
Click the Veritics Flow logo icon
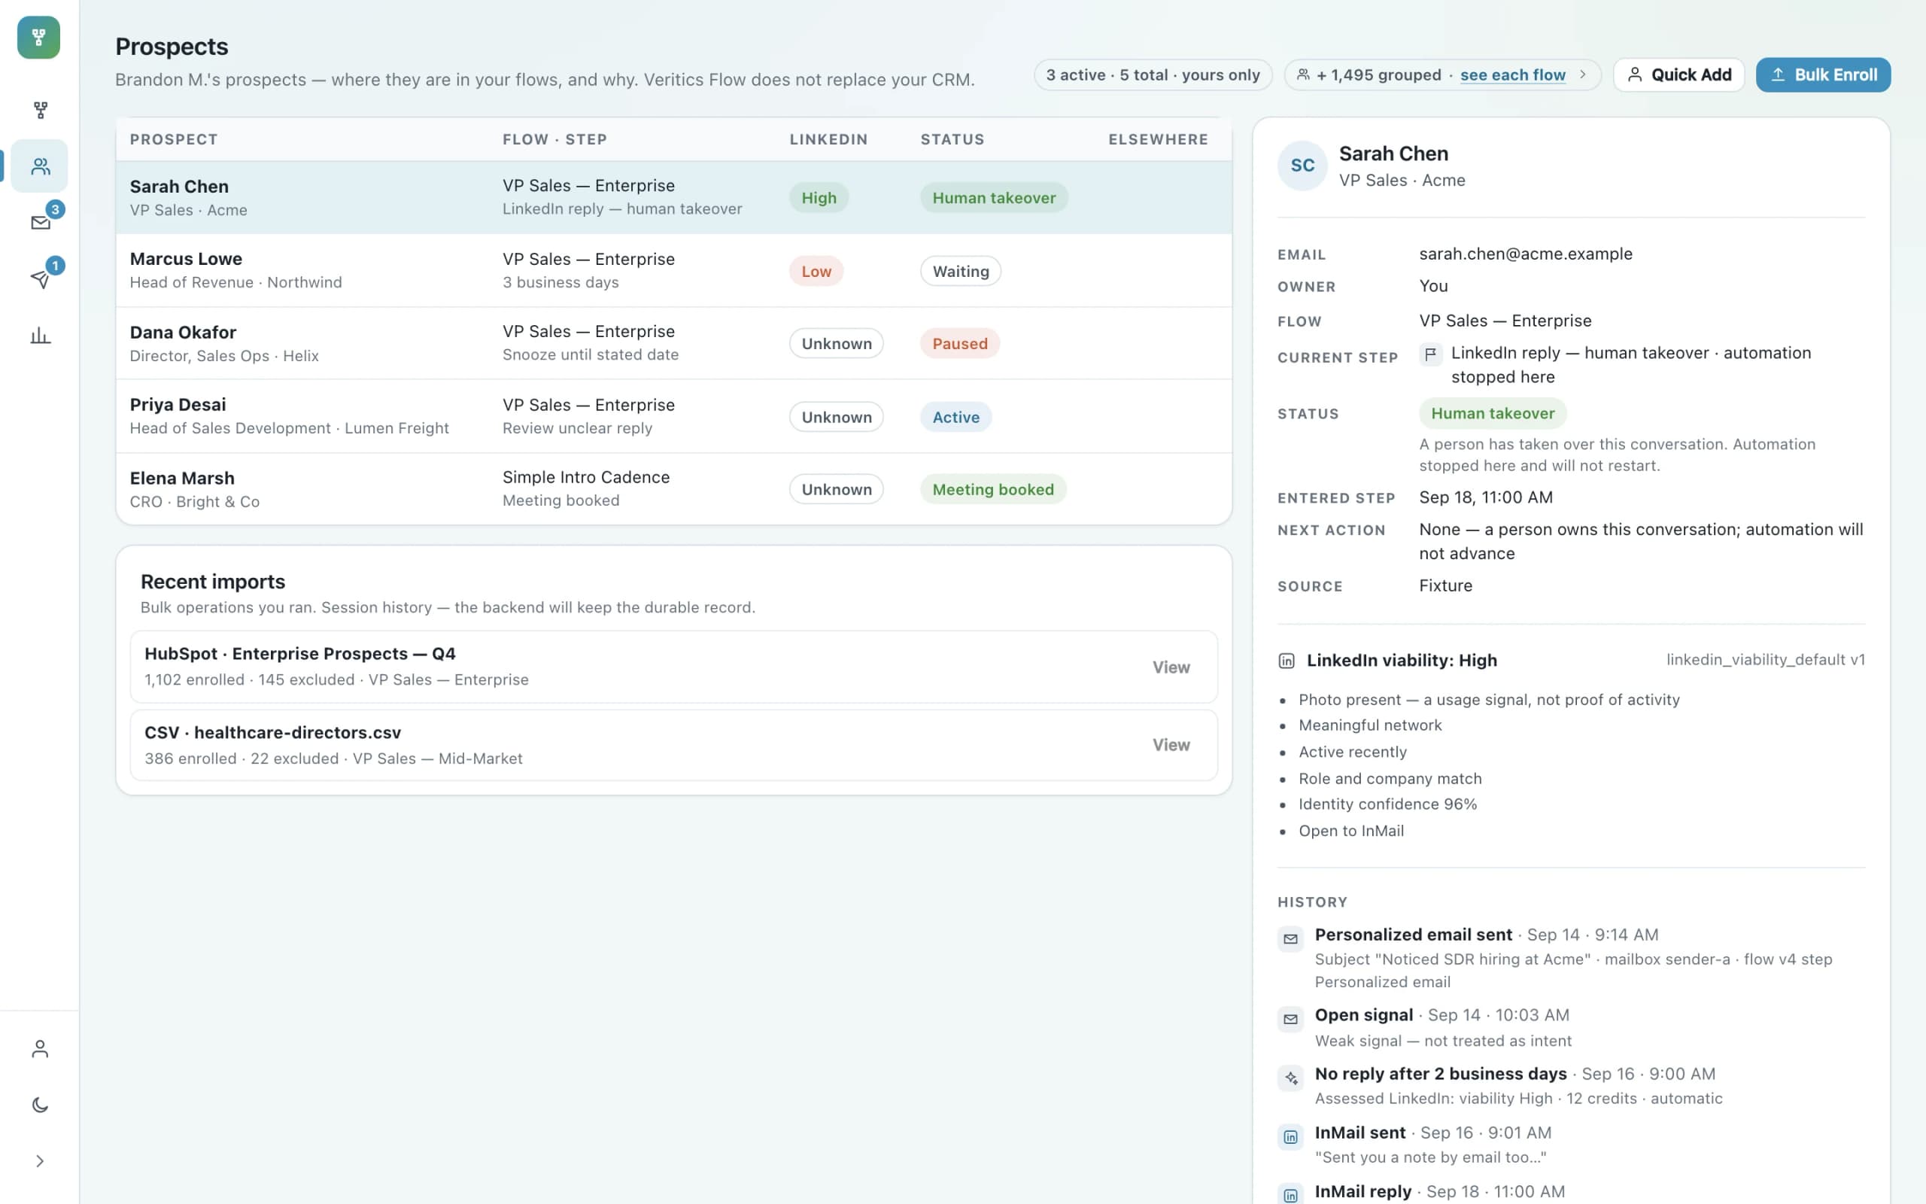coord(39,38)
